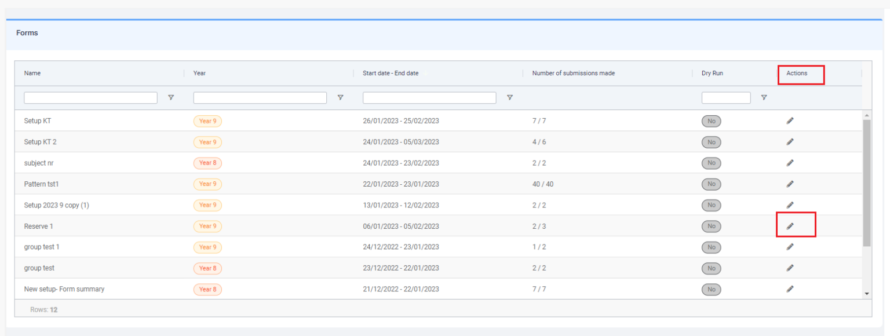Toggle Dry Run badge for Setup KT
Viewport: 890px width, 336px height.
click(x=711, y=121)
